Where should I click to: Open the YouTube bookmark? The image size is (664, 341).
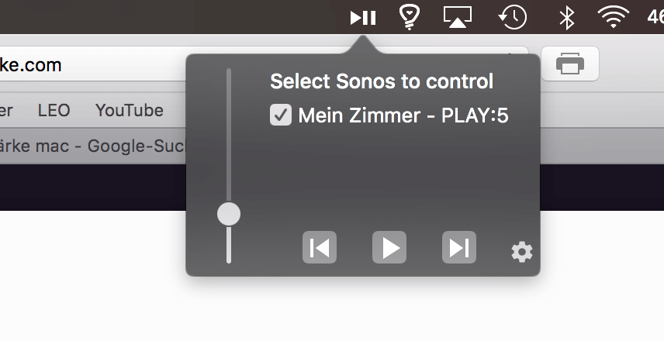point(130,110)
